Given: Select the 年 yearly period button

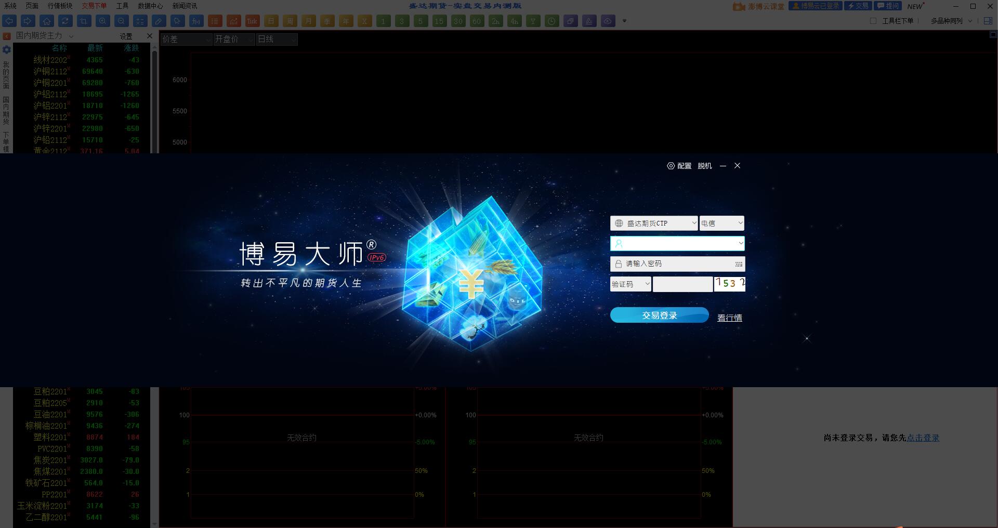Looking at the screenshot, I should pos(346,21).
